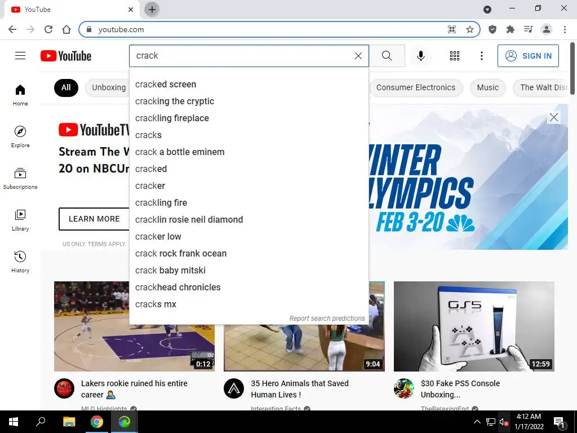Image resolution: width=577 pixels, height=433 pixels.
Task: Select the Unboxing filter chip
Action: [109, 87]
